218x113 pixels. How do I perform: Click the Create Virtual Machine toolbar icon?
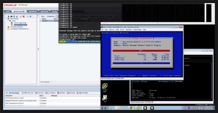[14, 16]
